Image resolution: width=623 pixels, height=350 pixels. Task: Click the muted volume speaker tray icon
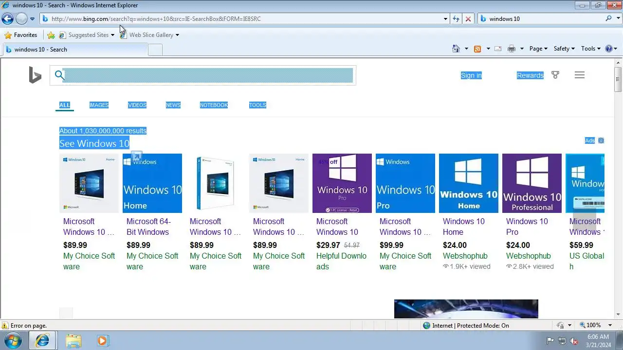point(574,341)
